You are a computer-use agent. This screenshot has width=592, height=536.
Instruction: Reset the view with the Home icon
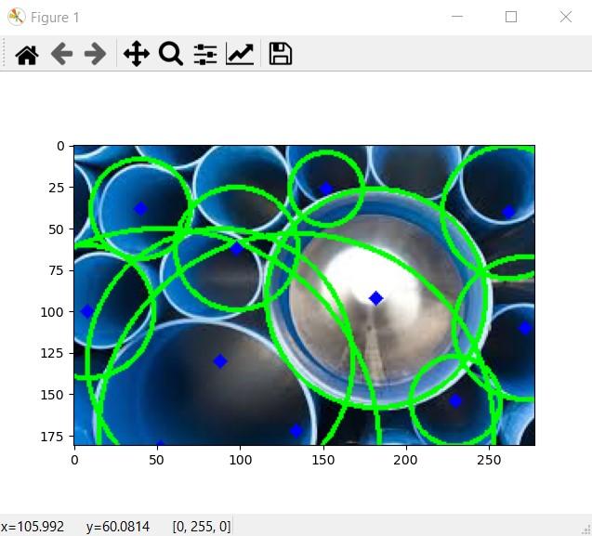27,54
